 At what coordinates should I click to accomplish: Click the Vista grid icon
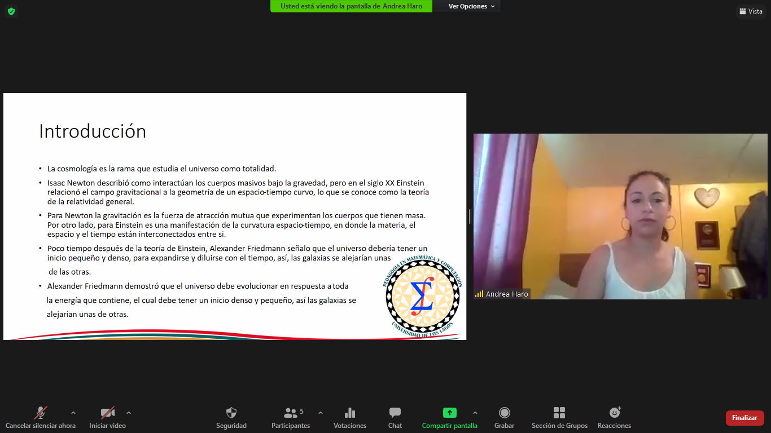click(743, 11)
